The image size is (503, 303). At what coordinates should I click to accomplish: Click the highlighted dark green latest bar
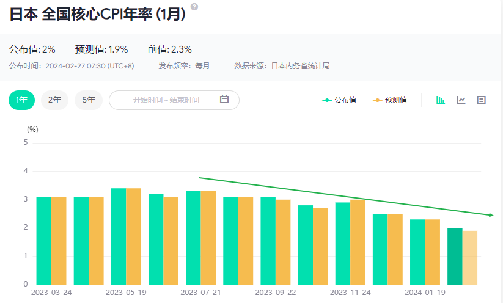tap(455, 256)
